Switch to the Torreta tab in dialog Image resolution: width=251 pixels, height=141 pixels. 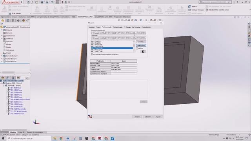click(x=98, y=27)
